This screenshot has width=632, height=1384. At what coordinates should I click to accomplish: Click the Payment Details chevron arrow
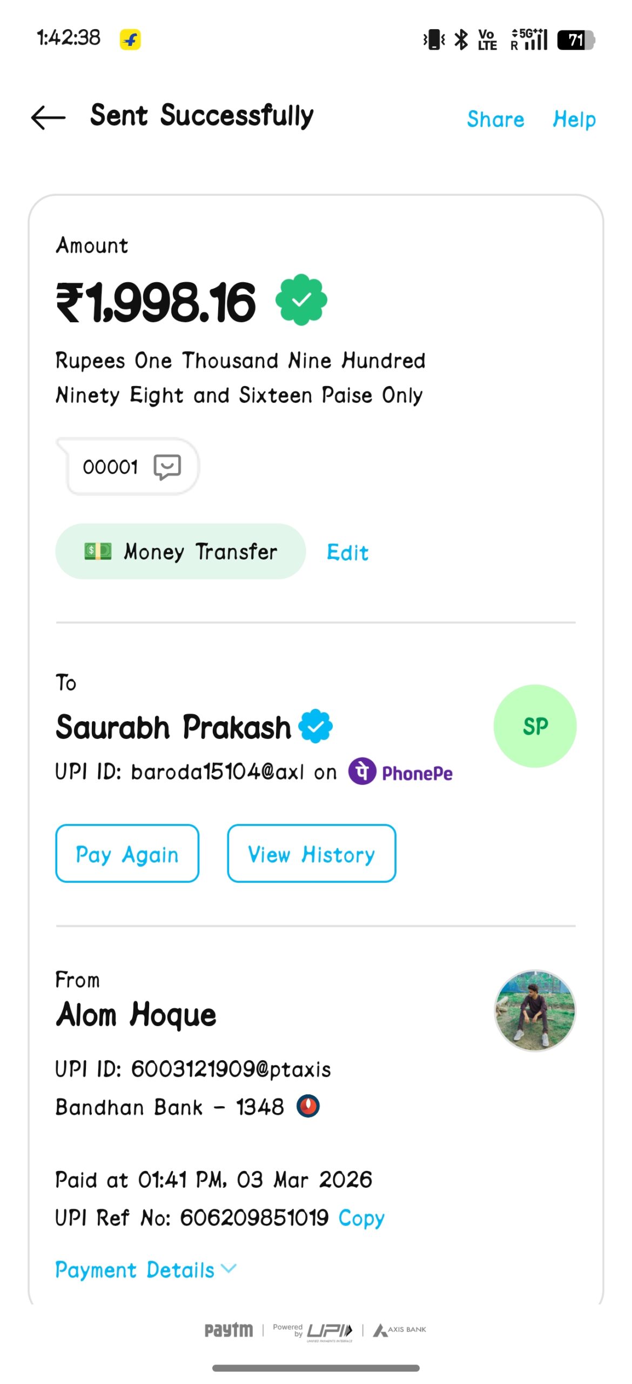229,1268
